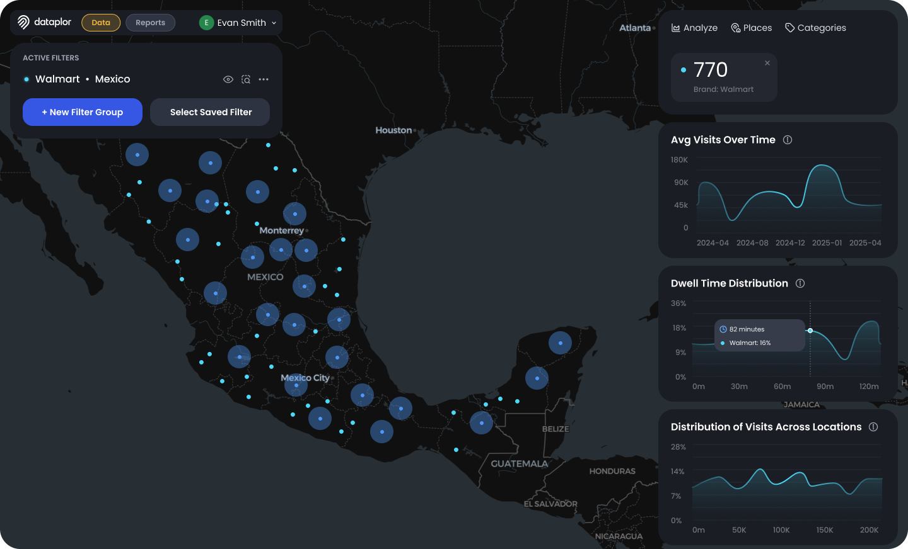Toggle visibility eye for Walmart filter
The height and width of the screenshot is (549, 908).
[228, 79]
